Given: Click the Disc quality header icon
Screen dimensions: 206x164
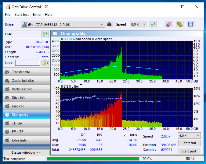Looking at the screenshot, I should coord(55,34).
